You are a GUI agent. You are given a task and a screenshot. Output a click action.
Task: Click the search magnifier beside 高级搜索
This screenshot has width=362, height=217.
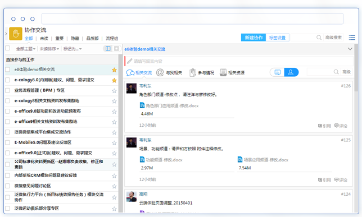[319, 38]
